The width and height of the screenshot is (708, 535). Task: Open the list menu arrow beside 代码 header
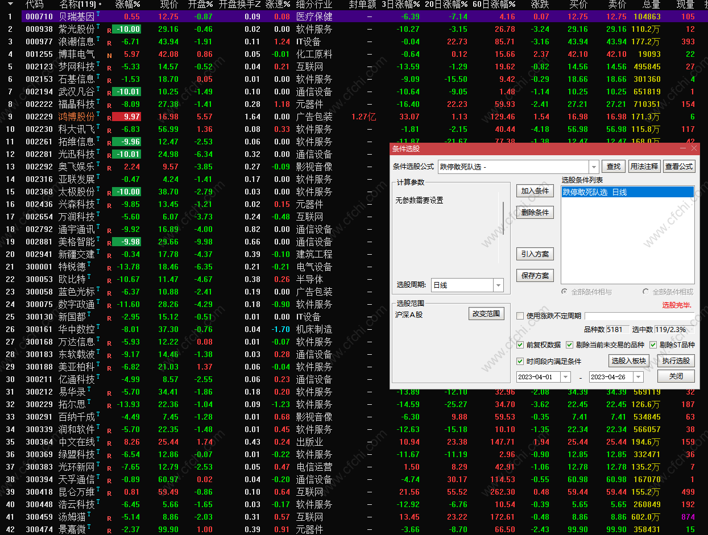coord(10,4)
